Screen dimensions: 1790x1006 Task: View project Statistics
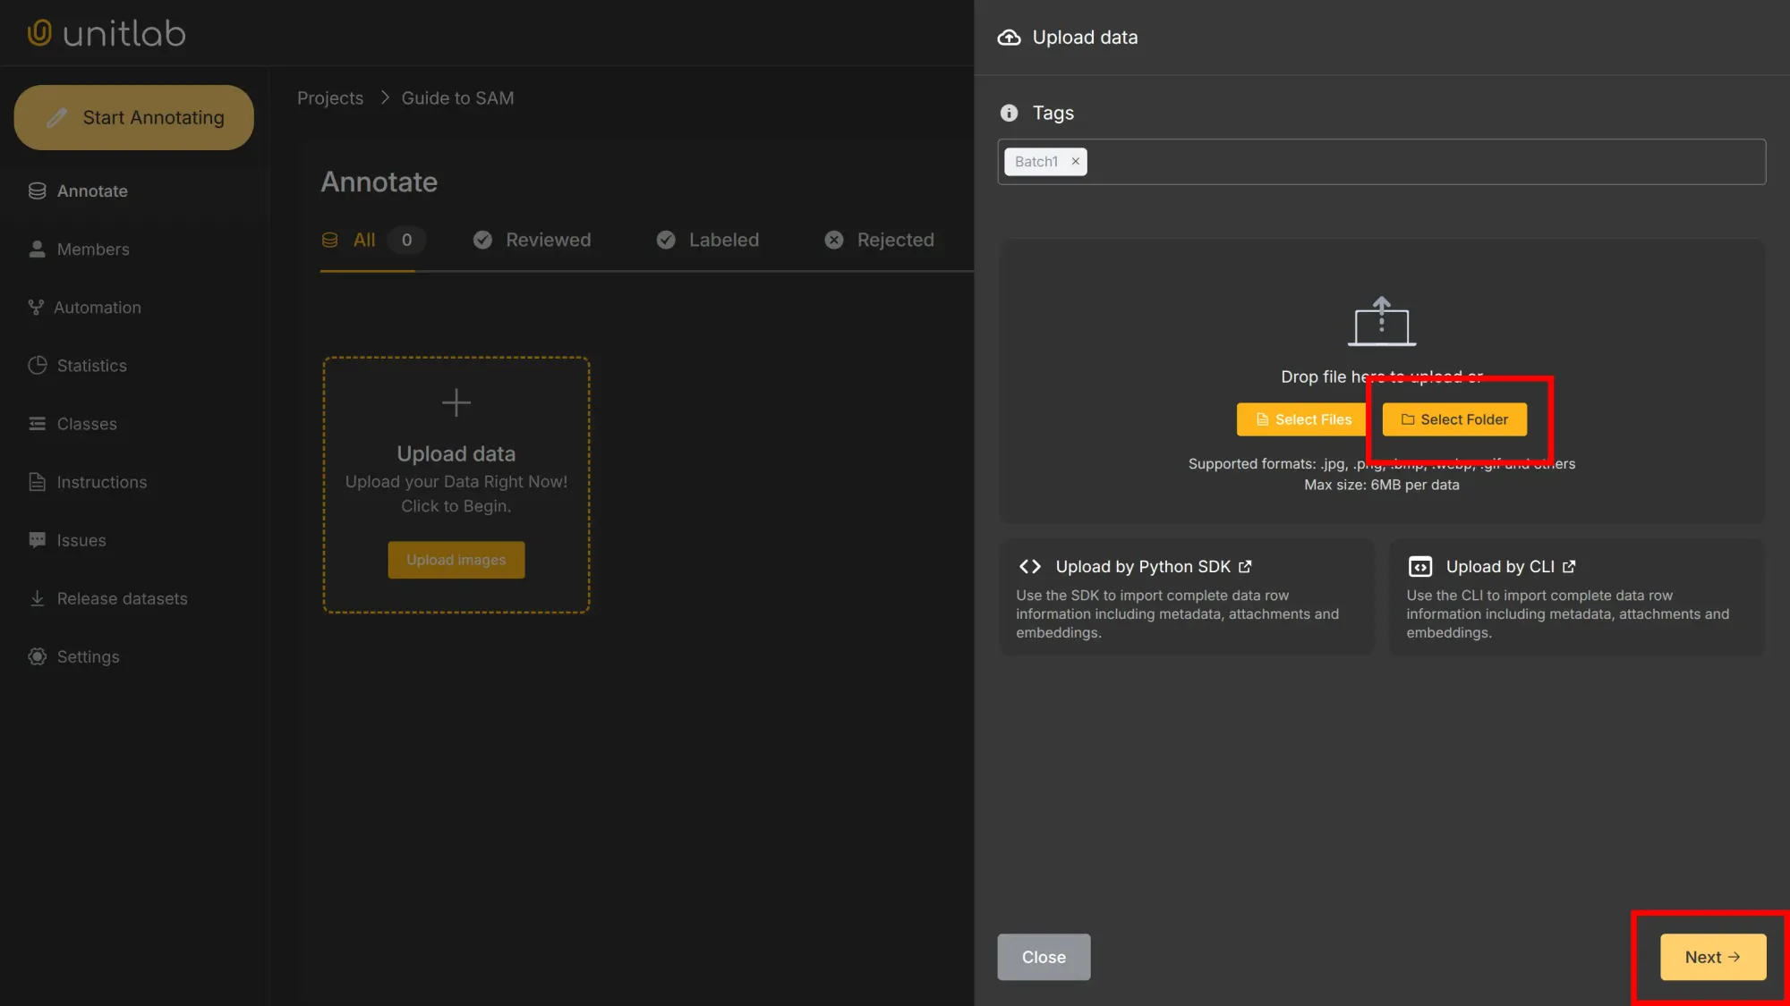click(x=90, y=365)
